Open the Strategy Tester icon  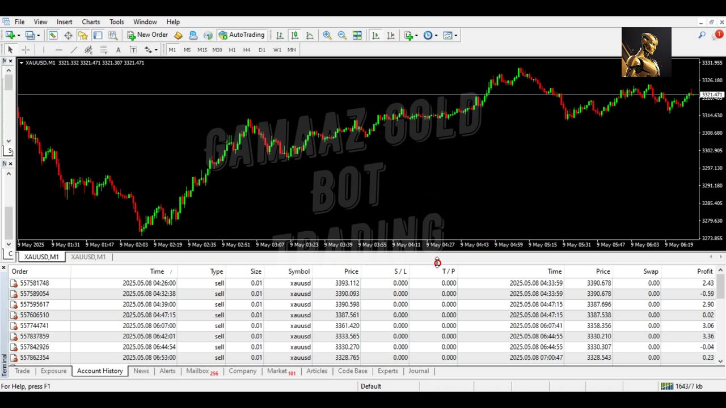[113, 35]
